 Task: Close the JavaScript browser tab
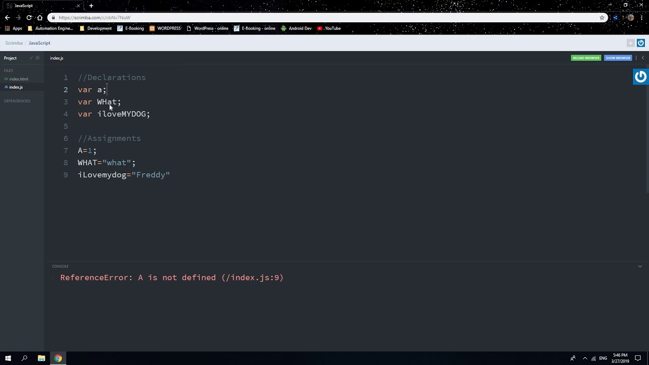[78, 6]
